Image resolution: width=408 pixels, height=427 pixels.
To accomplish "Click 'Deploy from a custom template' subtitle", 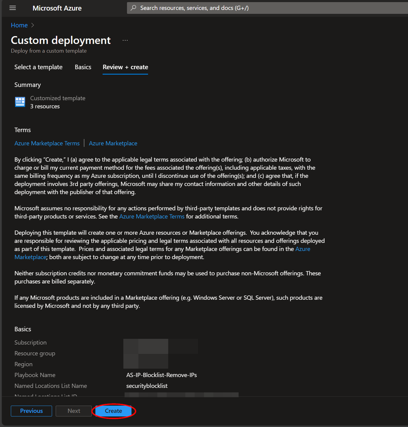I will [x=49, y=51].
